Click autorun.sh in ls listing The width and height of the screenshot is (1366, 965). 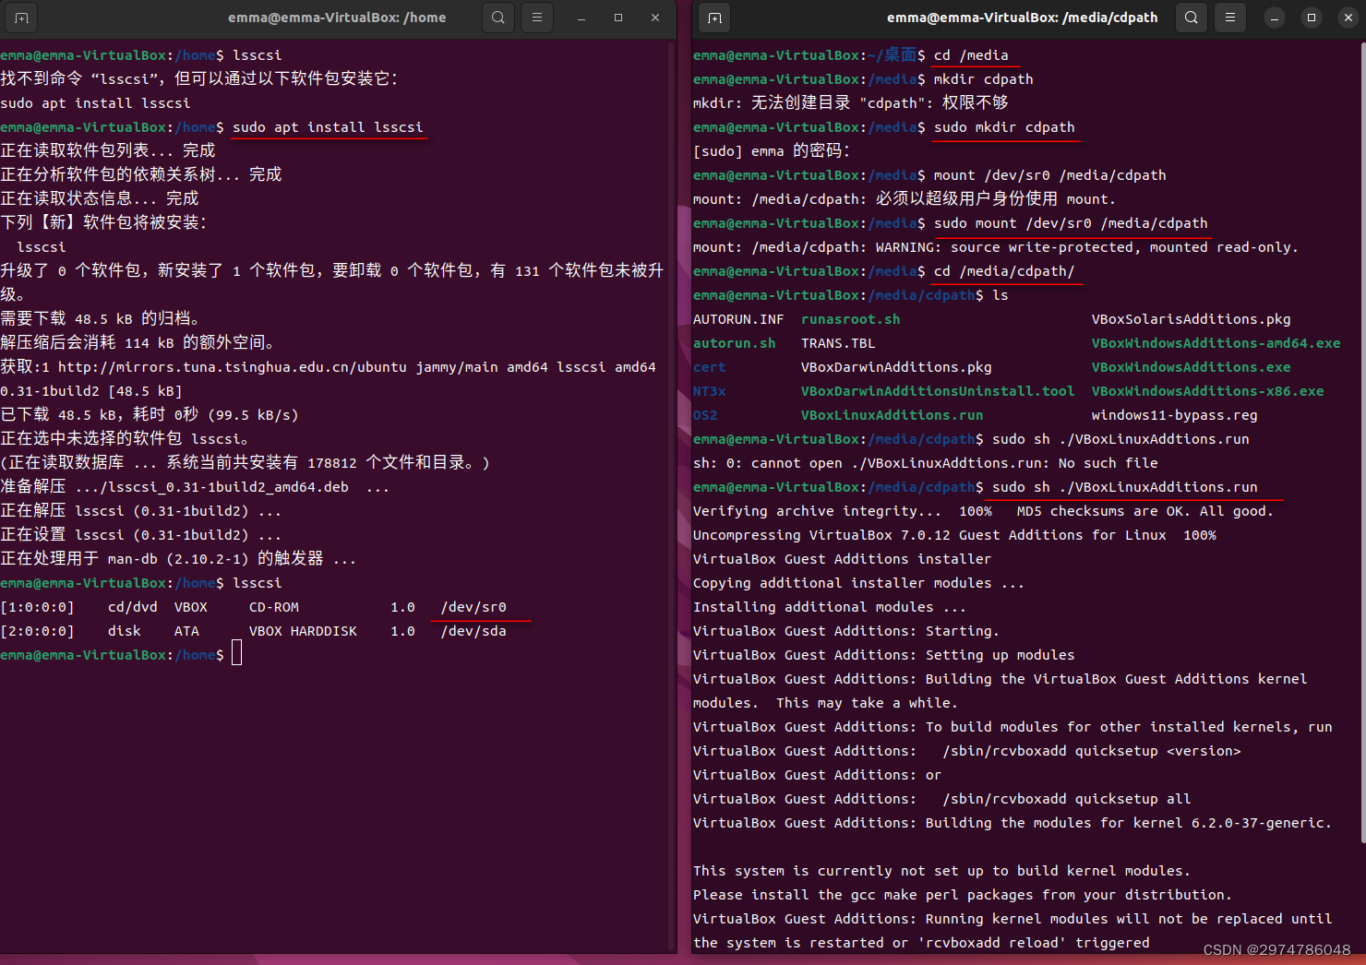(735, 343)
